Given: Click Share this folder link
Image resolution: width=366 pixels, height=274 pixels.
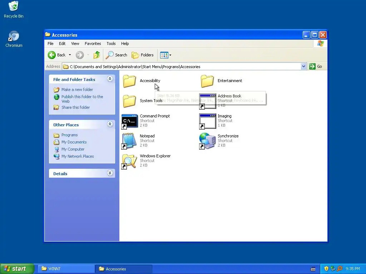Looking at the screenshot, I should (x=75, y=107).
